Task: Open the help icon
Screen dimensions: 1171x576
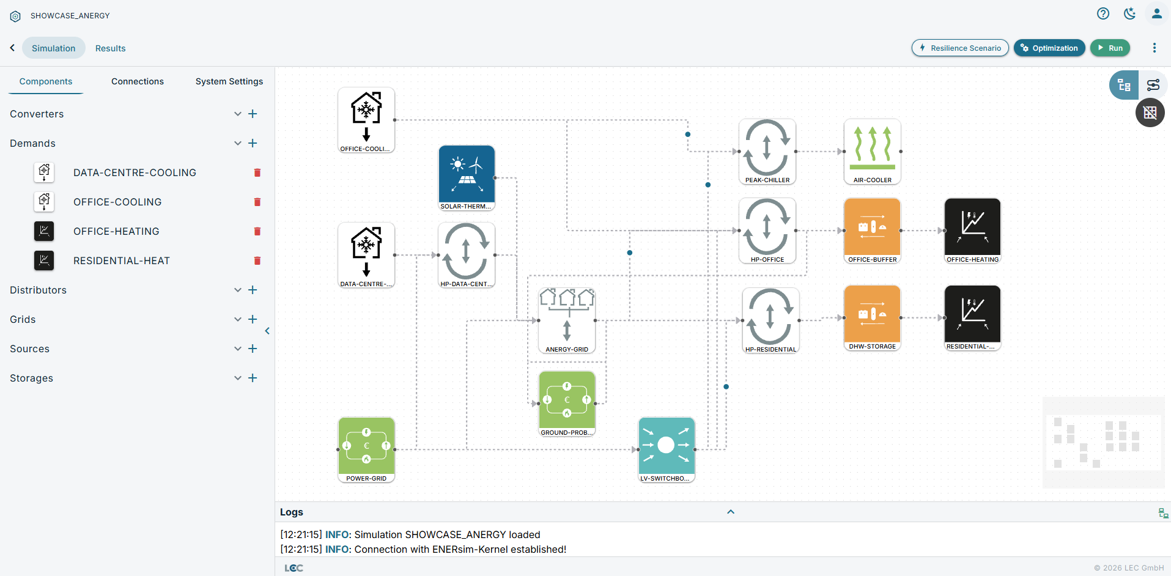Action: coord(1103,13)
